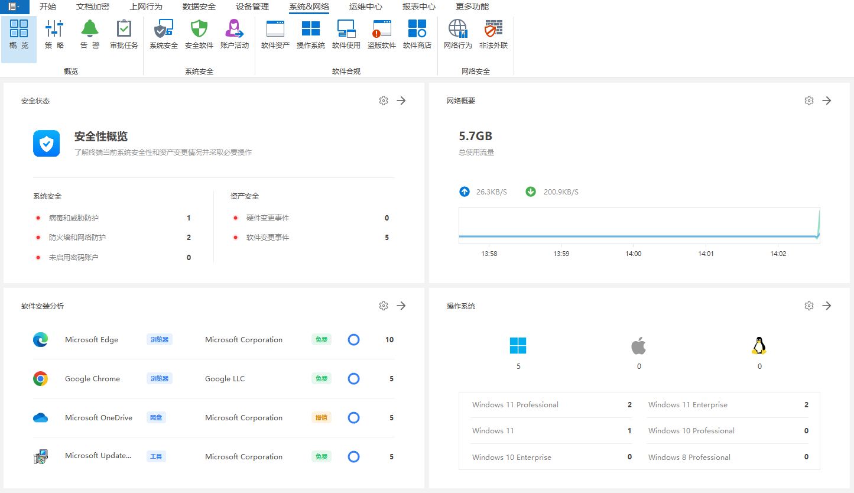This screenshot has height=493, width=854.
Task: Open arrow of 安全状态 panel
Action: (x=401, y=100)
